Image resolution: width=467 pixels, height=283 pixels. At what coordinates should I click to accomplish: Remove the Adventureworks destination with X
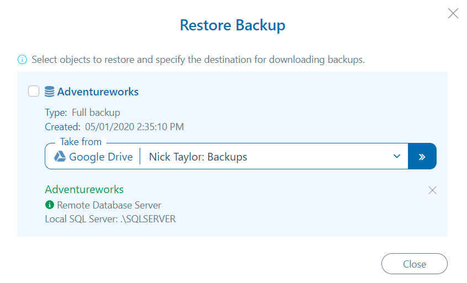pyautogui.click(x=433, y=190)
